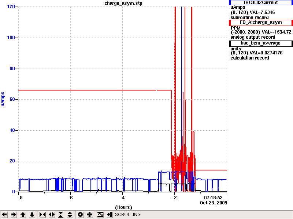Click the -8 tick label on x-axis

20,197
